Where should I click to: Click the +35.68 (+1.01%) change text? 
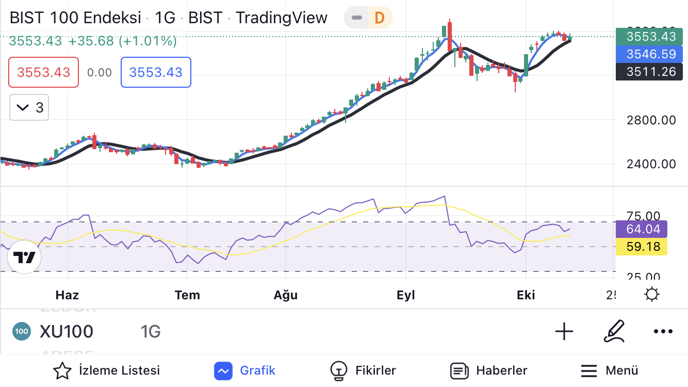pyautogui.click(x=123, y=41)
